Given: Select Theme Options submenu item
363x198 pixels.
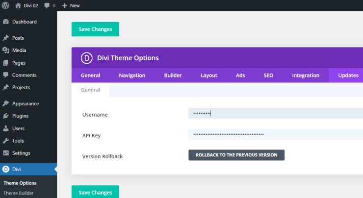Looking at the screenshot, I should (20, 183).
